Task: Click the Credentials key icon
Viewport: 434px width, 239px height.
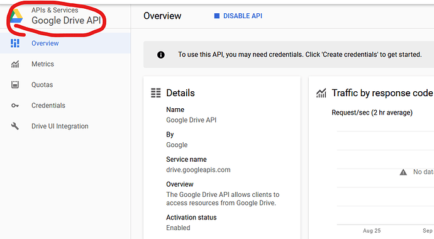Action: point(15,106)
